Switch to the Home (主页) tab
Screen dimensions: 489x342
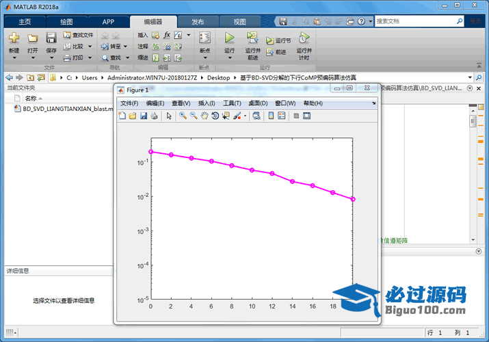[x=25, y=21]
